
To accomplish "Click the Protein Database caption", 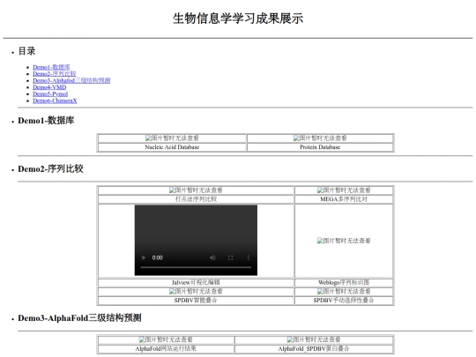I will [320, 147].
